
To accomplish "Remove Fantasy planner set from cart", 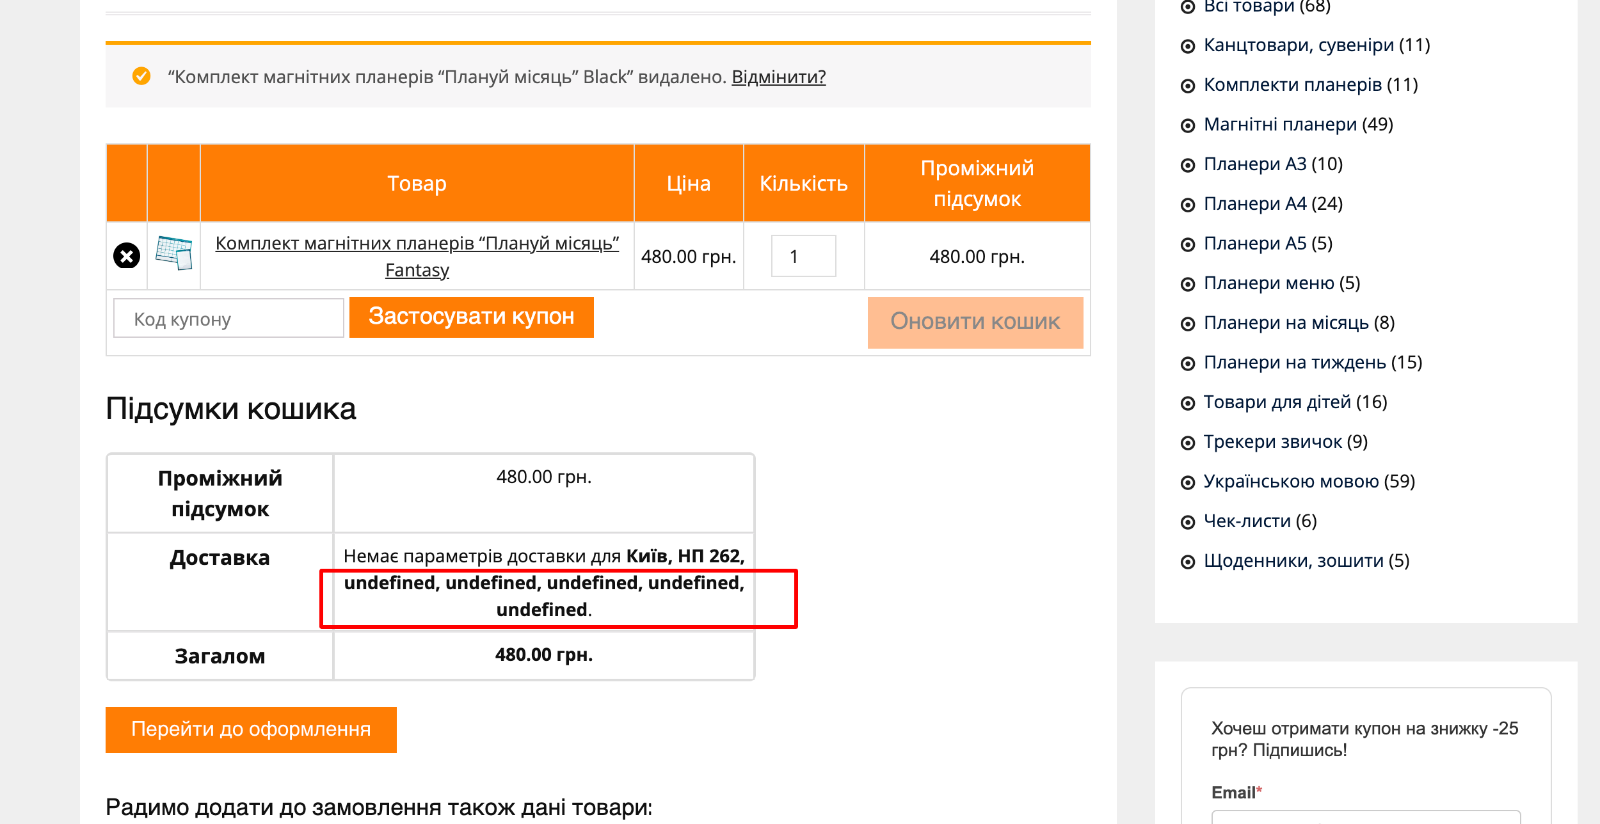I will pos(127,255).
